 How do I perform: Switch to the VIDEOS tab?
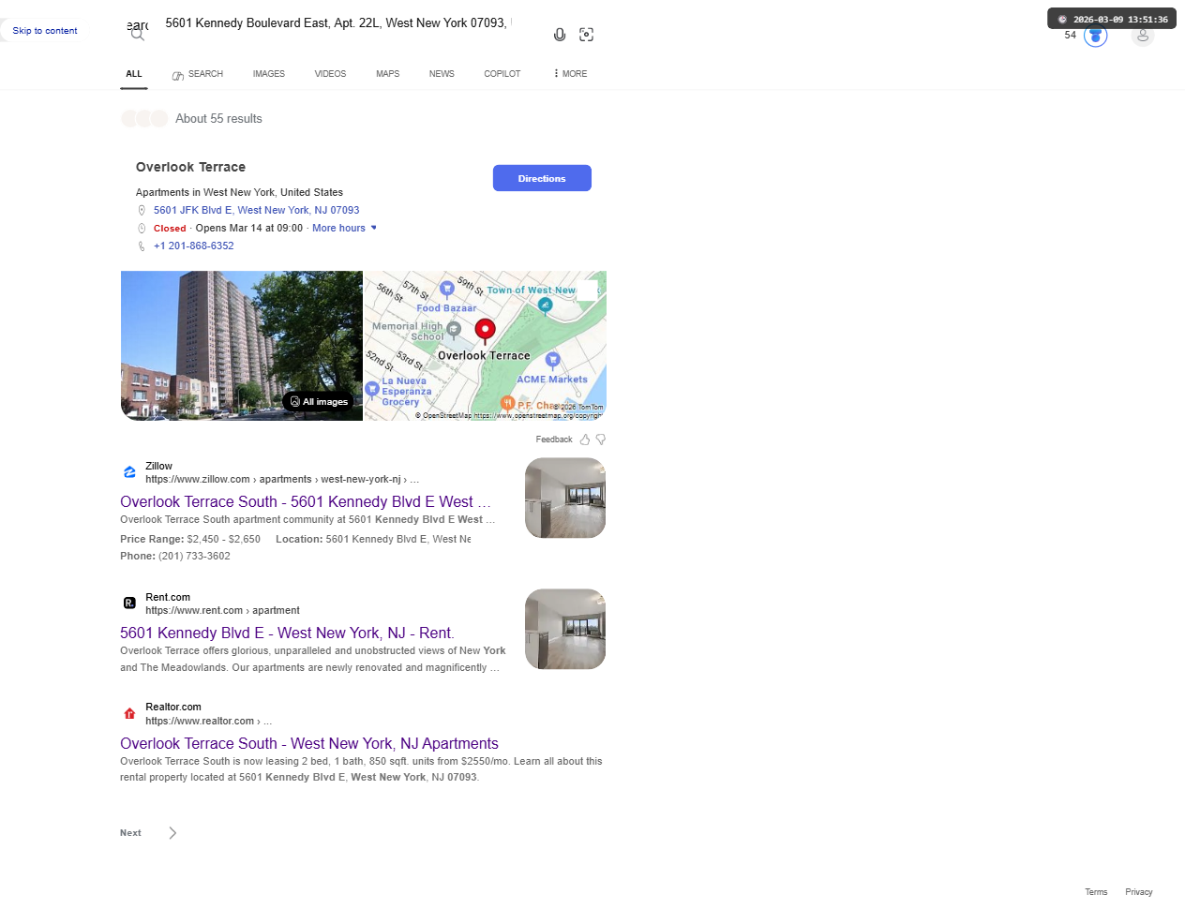[x=330, y=74]
